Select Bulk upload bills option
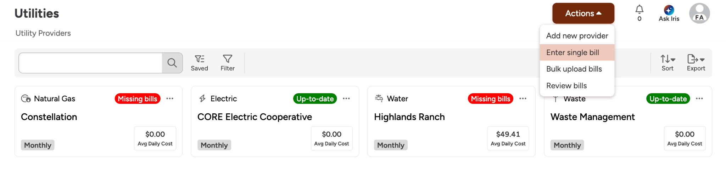 point(574,69)
